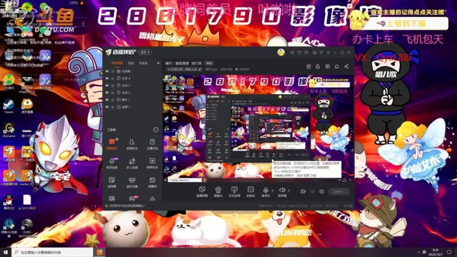Click the stream preview canvas
Image resolution: width=457 pixels, height=257 pixels.
click(x=258, y=128)
